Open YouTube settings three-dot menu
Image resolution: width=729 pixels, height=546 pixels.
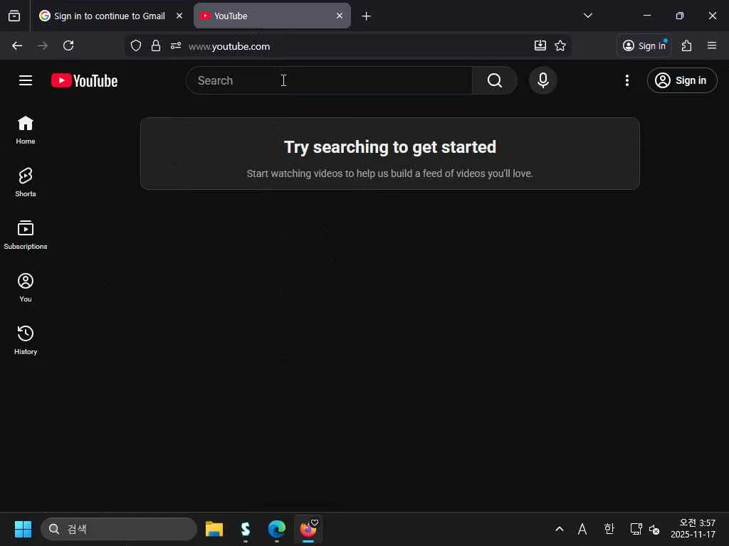coord(626,80)
